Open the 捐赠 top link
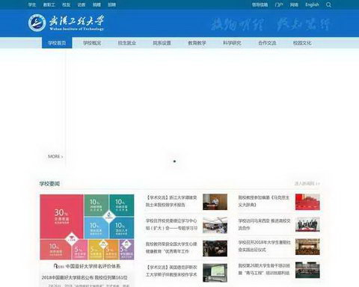Viewport: 359px width, 287px height. (96, 4)
